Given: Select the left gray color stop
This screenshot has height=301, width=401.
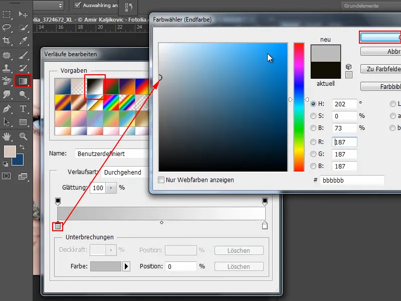Looking at the screenshot, I should (x=58, y=225).
